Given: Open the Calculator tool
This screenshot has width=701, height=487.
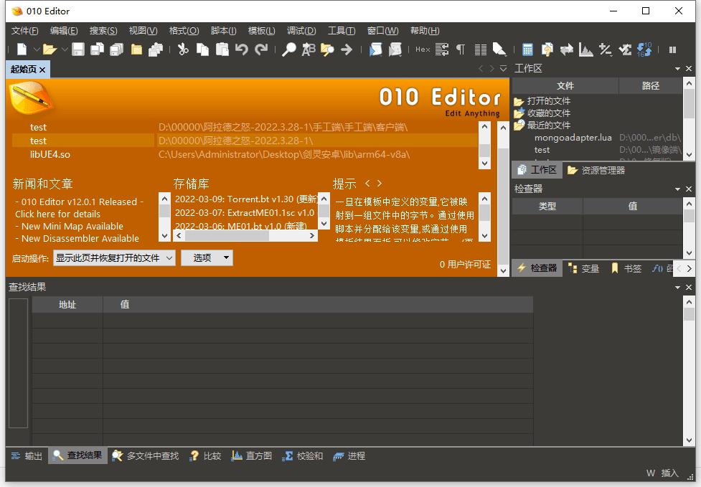Looking at the screenshot, I should pyautogui.click(x=529, y=49).
